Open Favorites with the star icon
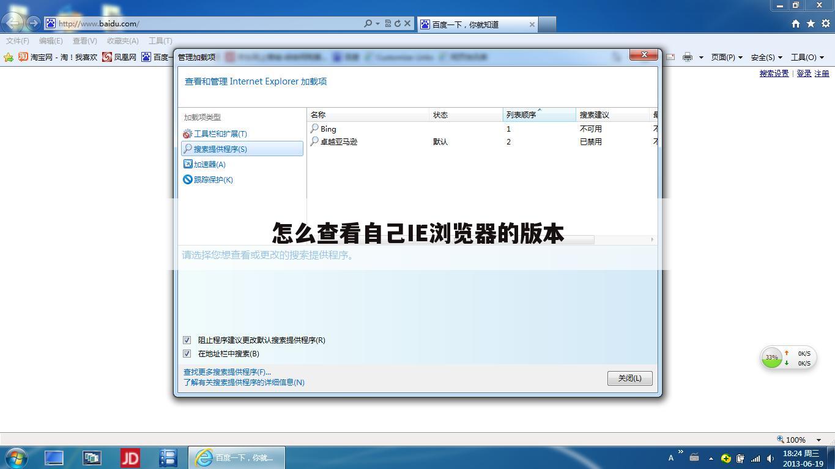This screenshot has height=469, width=835. click(811, 23)
